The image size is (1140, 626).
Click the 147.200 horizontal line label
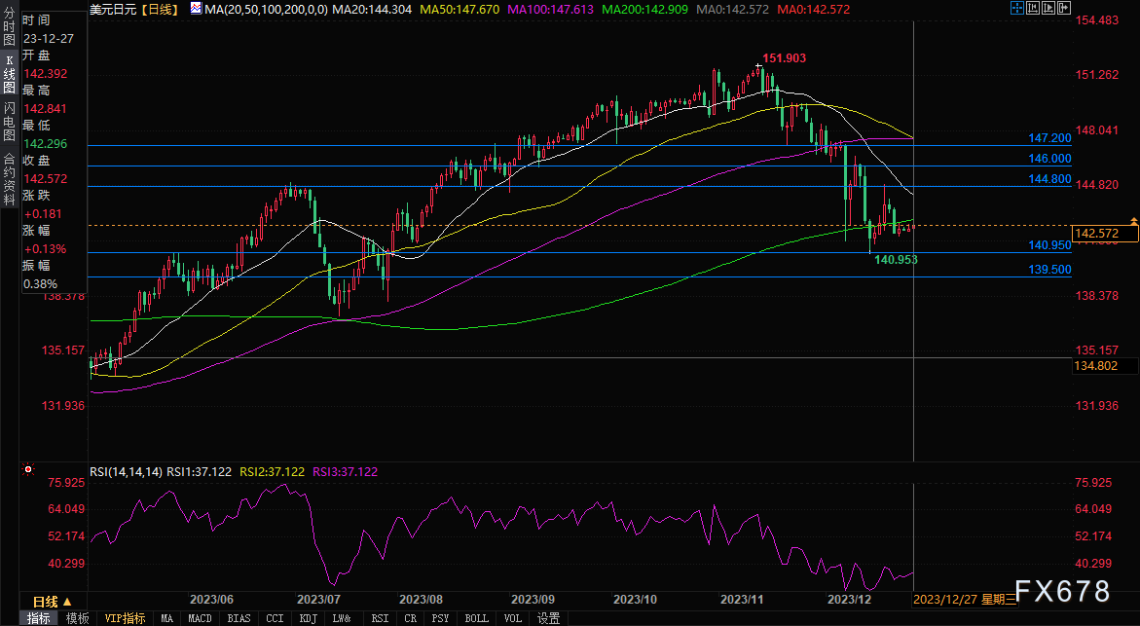click(1049, 138)
